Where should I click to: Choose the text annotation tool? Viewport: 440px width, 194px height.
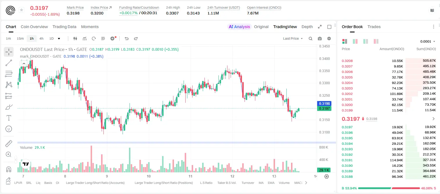click(x=9, y=118)
